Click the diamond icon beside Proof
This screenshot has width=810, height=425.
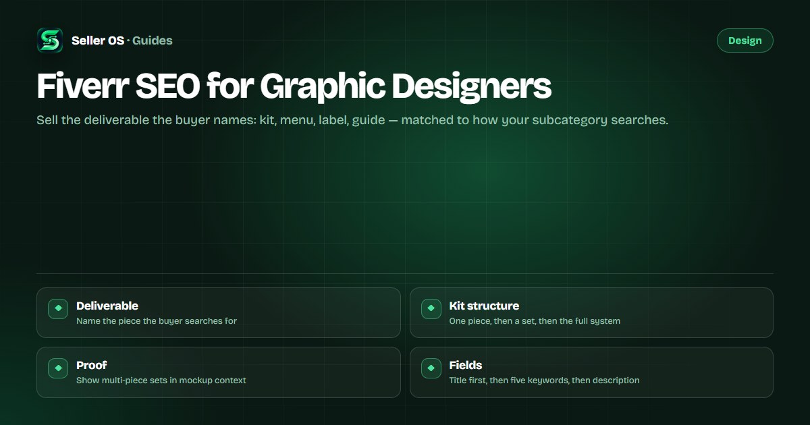click(x=58, y=368)
